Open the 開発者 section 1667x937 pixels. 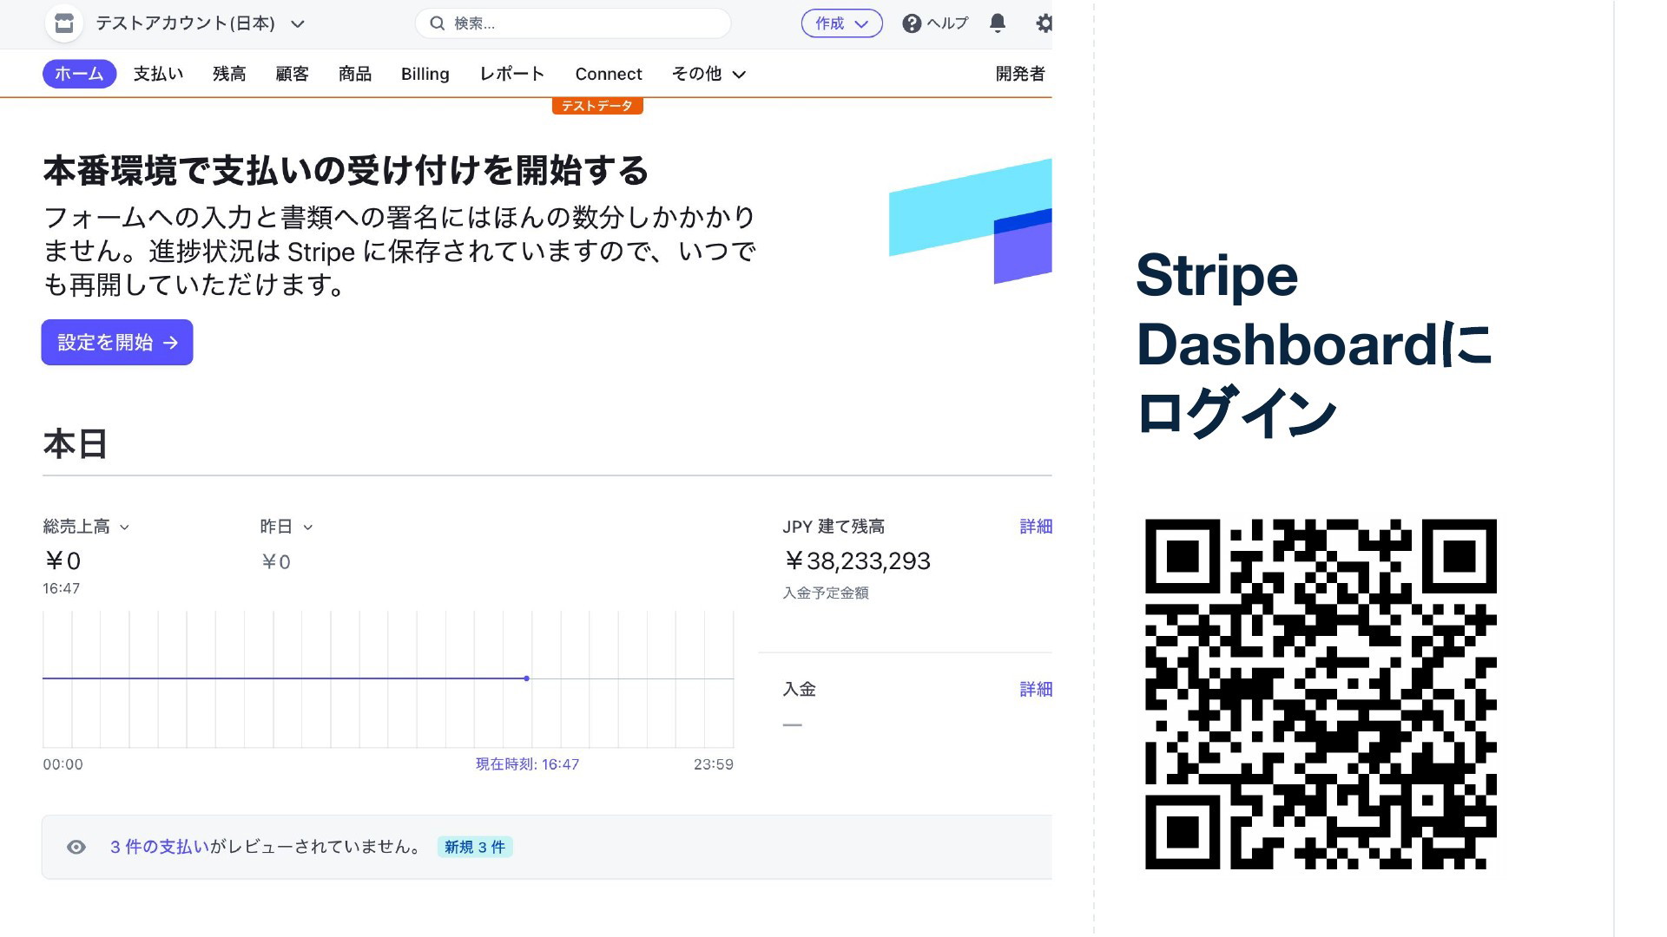1020,74
